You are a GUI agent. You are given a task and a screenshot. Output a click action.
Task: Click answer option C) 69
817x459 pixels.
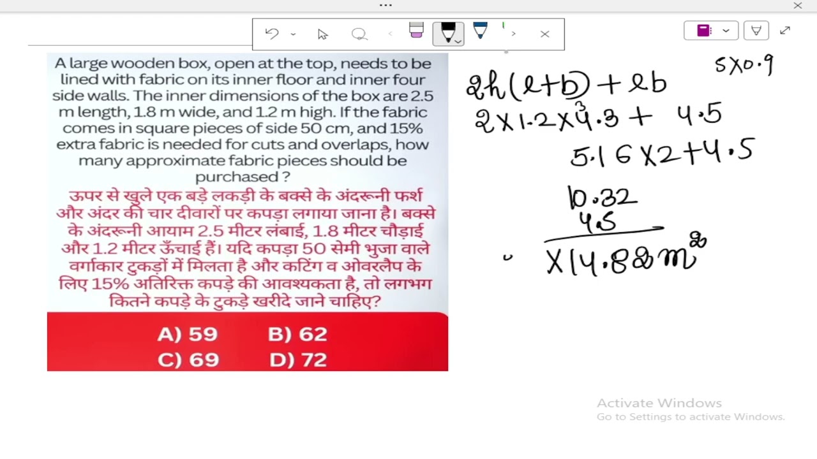(188, 360)
